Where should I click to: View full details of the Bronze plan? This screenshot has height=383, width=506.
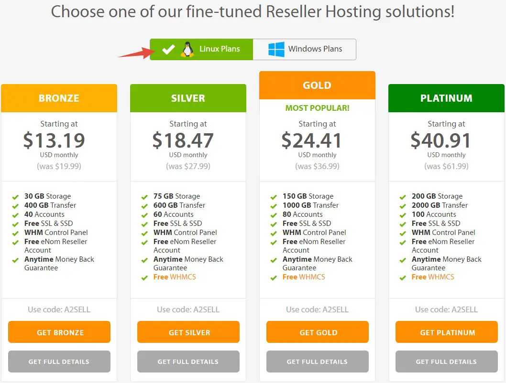[x=59, y=362]
